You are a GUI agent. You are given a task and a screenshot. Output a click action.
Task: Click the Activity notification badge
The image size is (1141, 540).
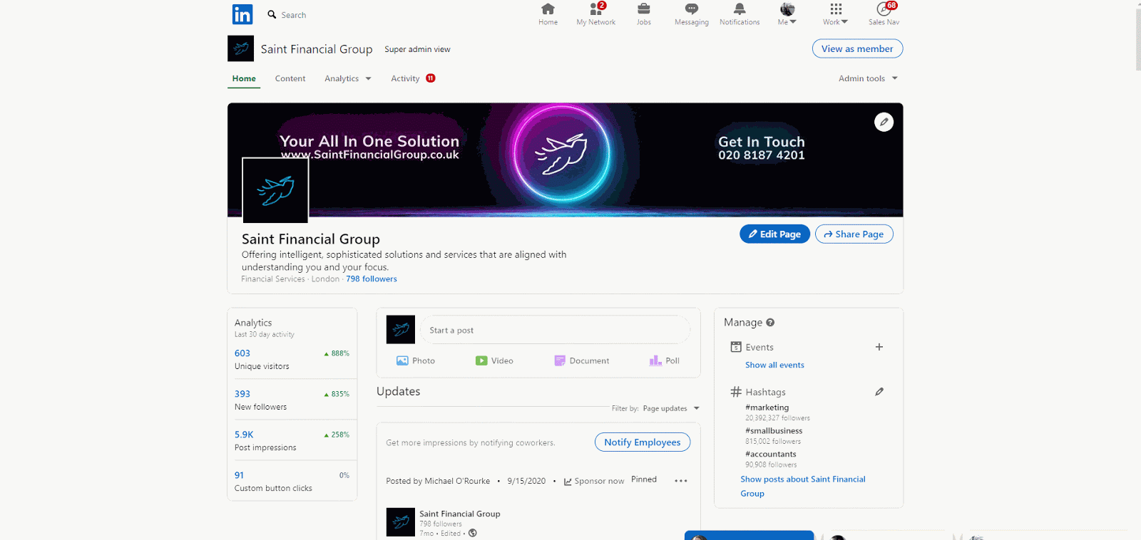[x=431, y=78]
